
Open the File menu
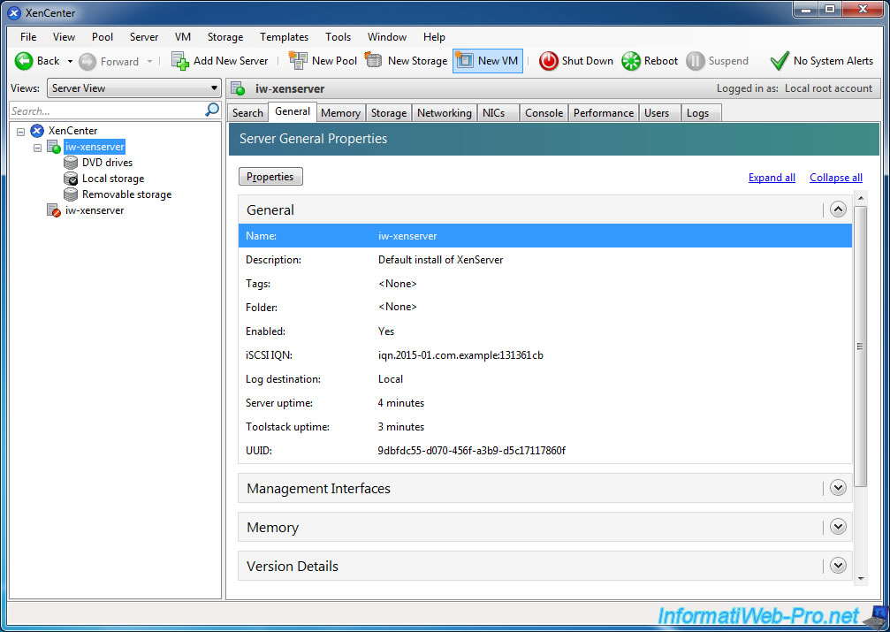28,37
